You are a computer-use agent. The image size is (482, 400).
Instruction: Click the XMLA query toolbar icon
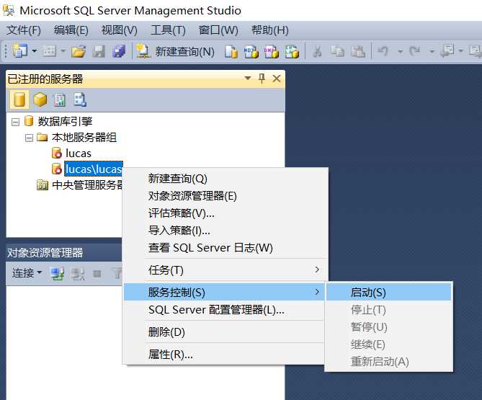[291, 51]
